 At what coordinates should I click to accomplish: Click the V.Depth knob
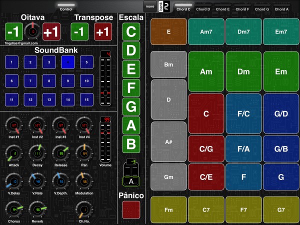click(61, 181)
